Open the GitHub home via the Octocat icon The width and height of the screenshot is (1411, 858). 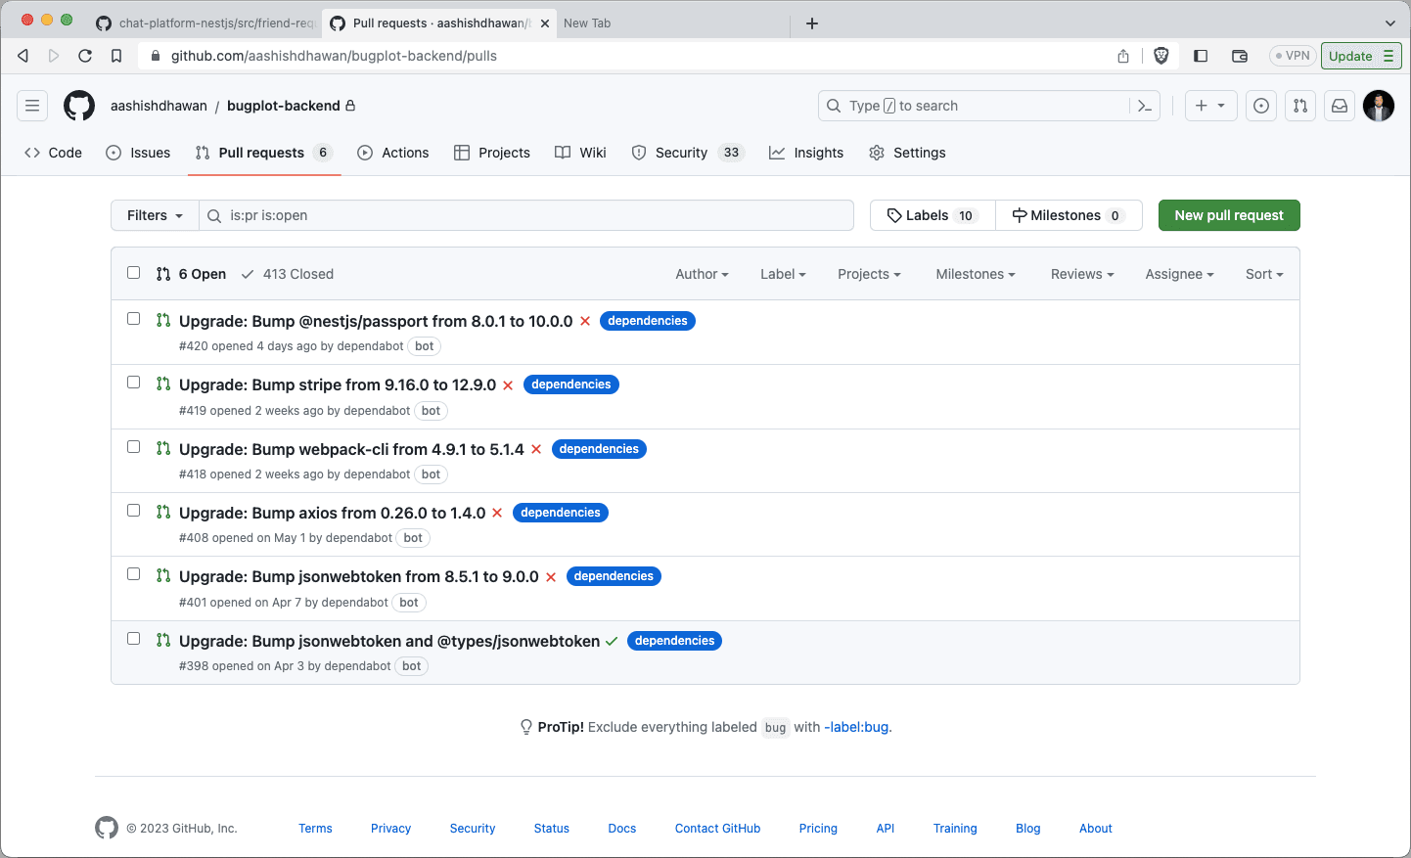pos(78,105)
